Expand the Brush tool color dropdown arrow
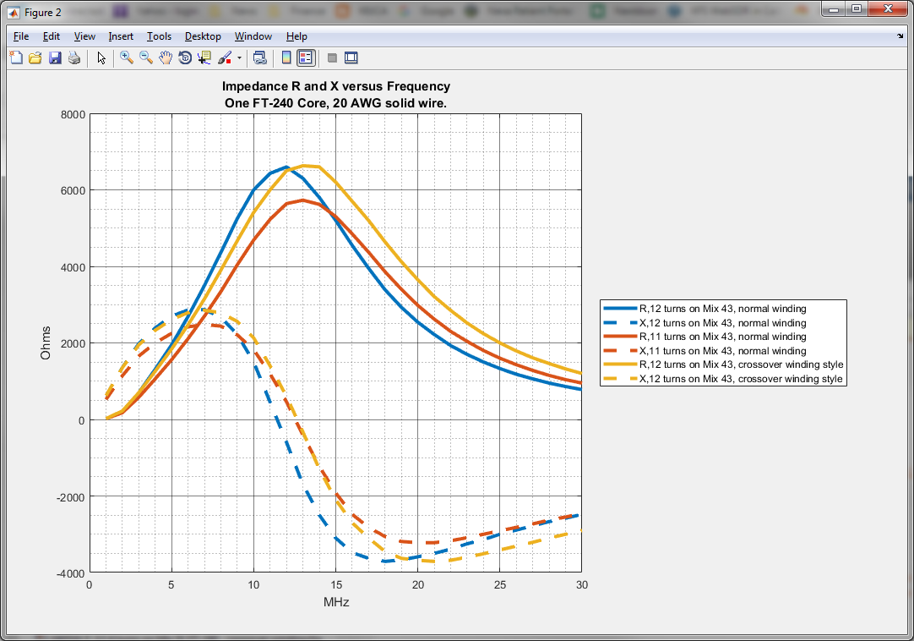 pos(239,58)
